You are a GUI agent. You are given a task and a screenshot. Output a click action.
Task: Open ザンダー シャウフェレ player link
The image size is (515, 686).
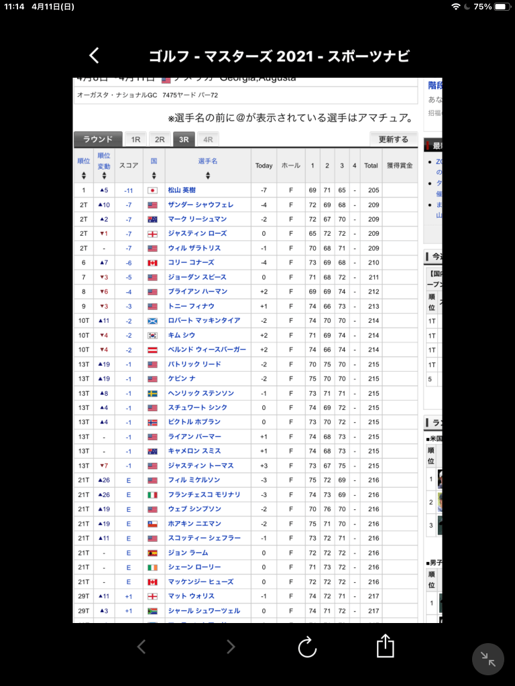pos(201,205)
